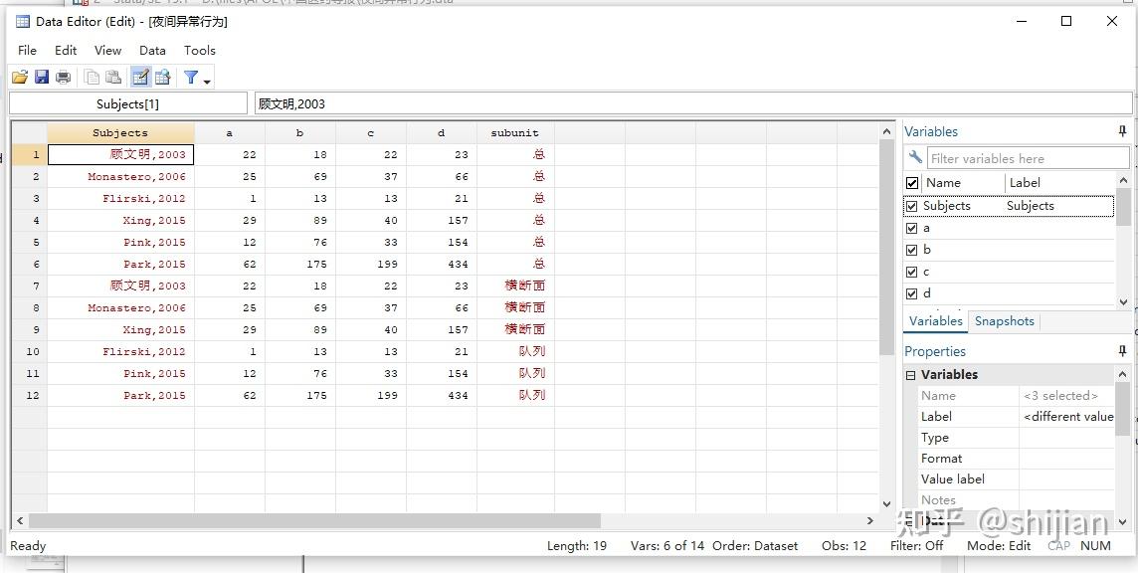The image size is (1138, 573).
Task: Select the Monastero,2006 cell in row 2
Action: 120,176
